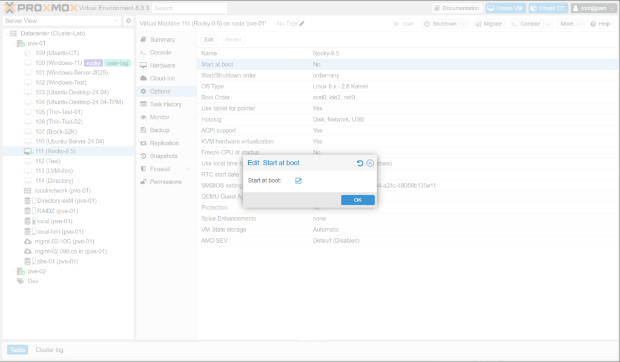Click the gear icon beside Server View

click(128, 21)
